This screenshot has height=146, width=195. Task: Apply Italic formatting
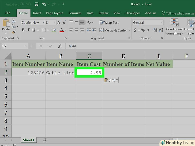(x=29, y=30)
